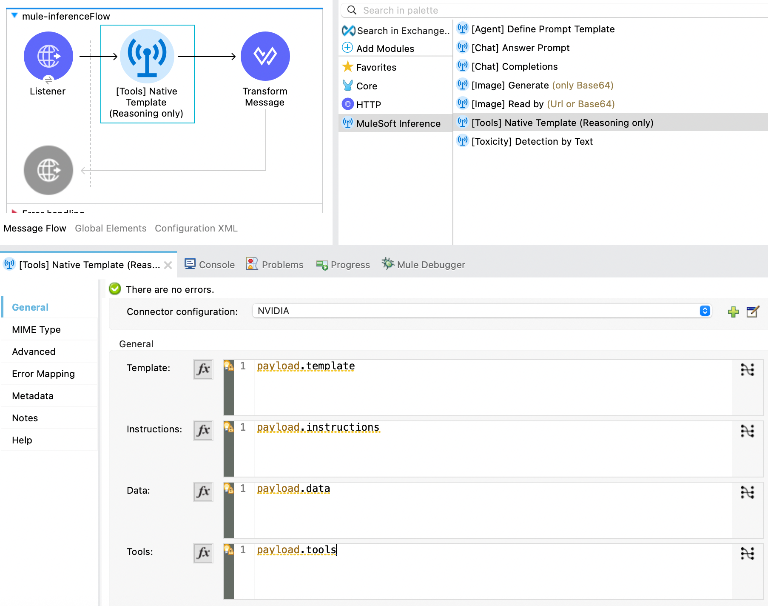Viewport: 768px width, 606px height.
Task: Focus the Search in palette field
Action: pyautogui.click(x=555, y=10)
